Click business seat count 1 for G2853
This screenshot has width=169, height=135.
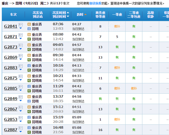(100, 119)
